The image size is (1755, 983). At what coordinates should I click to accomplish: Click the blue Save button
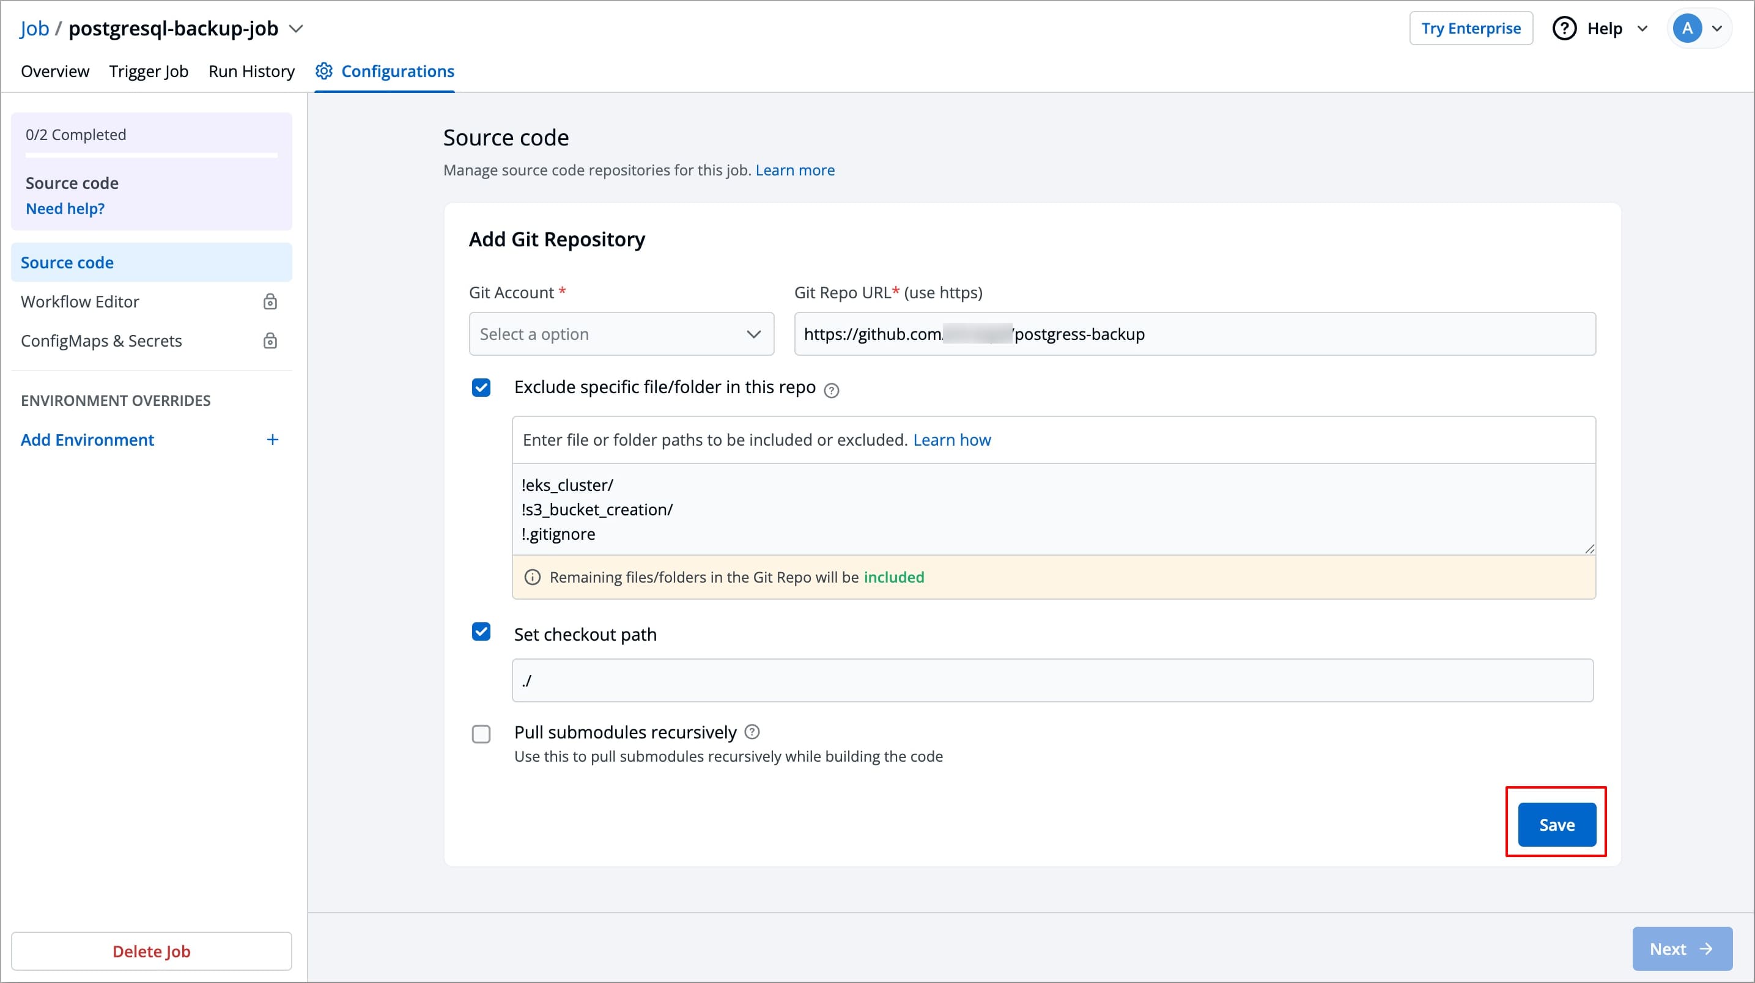pos(1556,824)
